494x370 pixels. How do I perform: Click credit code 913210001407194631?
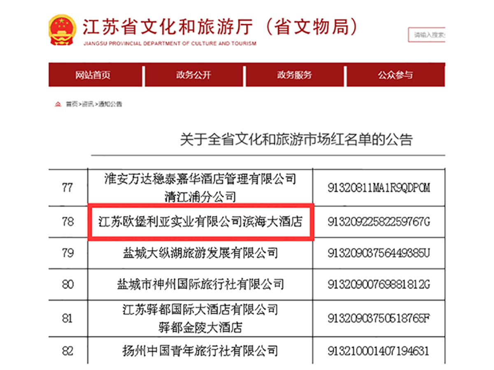tap(379, 351)
